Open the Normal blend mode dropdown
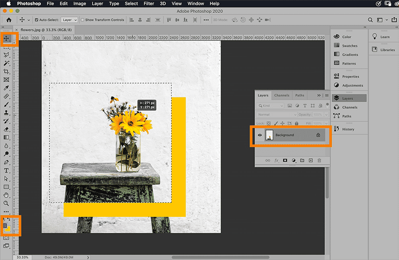 pos(276,115)
